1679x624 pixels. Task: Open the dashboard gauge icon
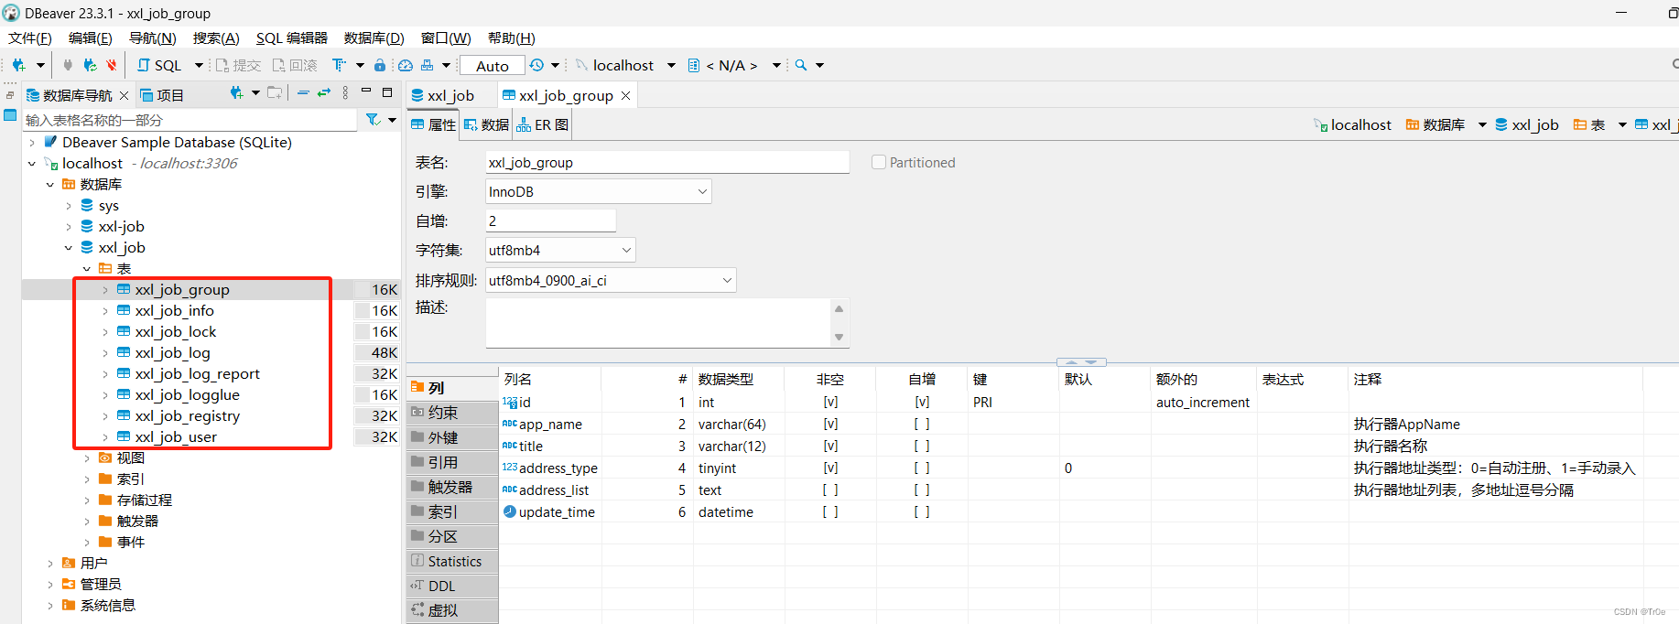406,65
